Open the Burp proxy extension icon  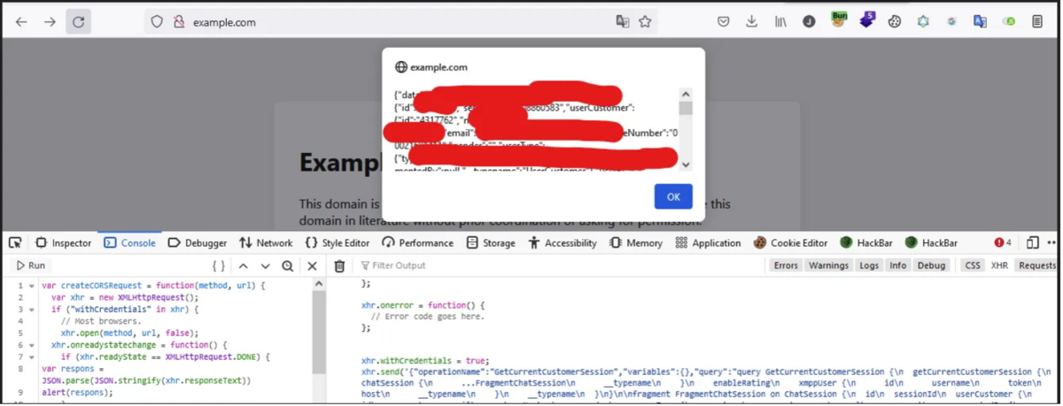point(838,19)
